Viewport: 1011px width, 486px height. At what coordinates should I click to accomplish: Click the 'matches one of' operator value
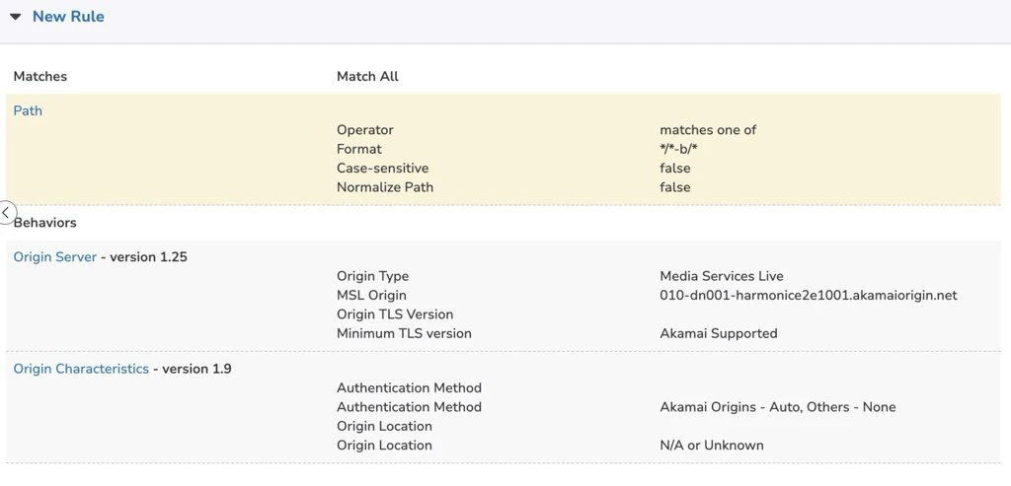tap(708, 130)
